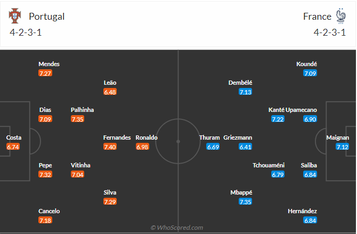The width and height of the screenshot is (357, 234).
Task: Click Cancelo's 7.18 rating badge
Action: coord(45,220)
